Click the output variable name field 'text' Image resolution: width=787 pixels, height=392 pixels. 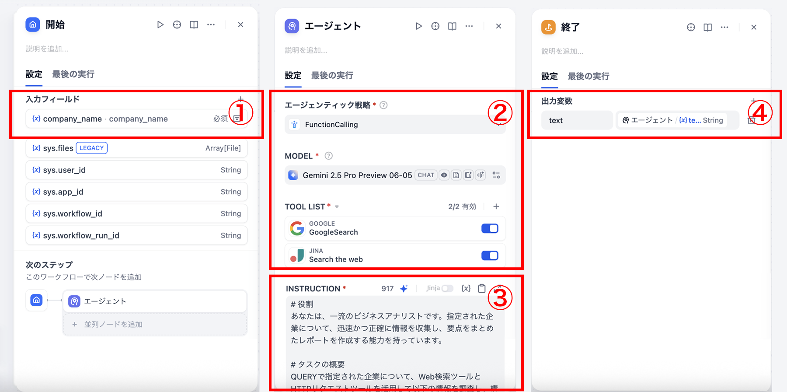577,120
